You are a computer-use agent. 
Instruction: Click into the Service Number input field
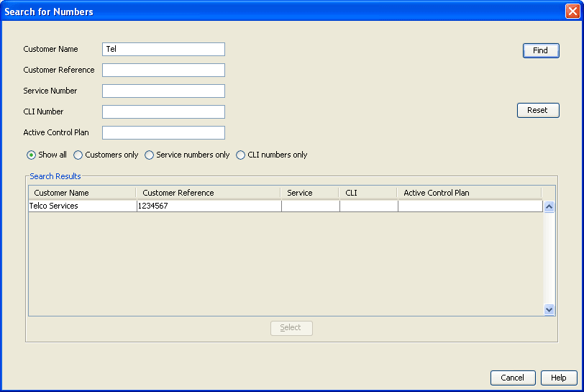click(x=163, y=91)
